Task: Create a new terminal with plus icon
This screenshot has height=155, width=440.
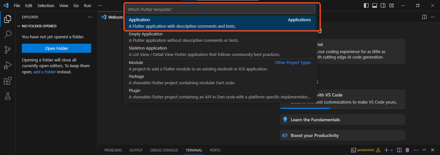Action: click(386, 150)
